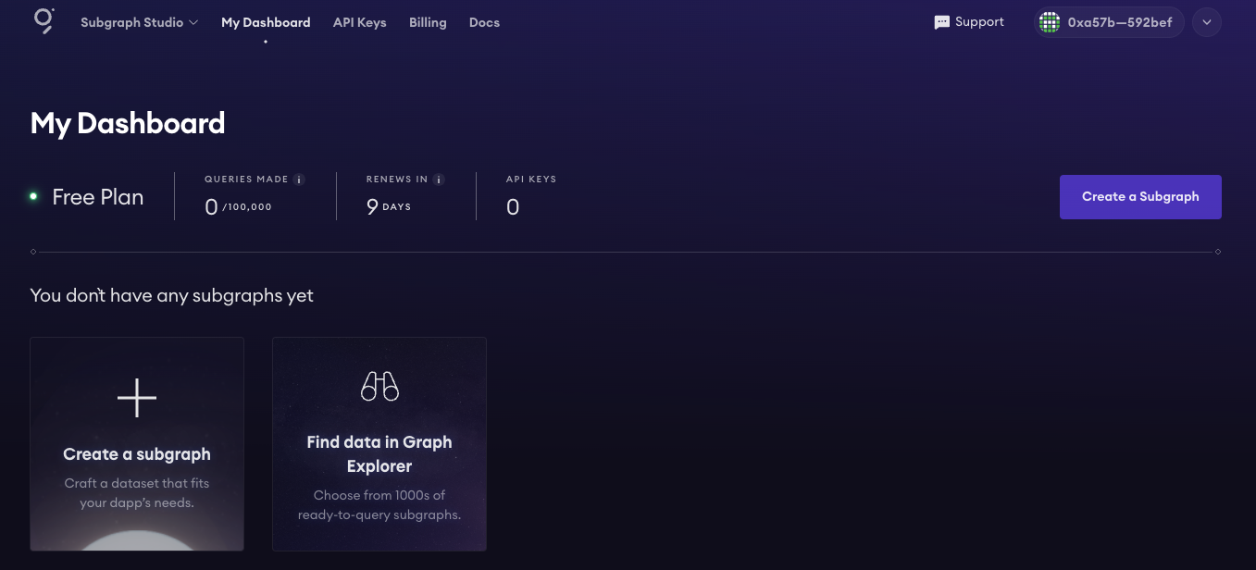Click the binoculars Graph Explorer icon
Image resolution: width=1256 pixels, height=570 pixels.
tap(379, 386)
